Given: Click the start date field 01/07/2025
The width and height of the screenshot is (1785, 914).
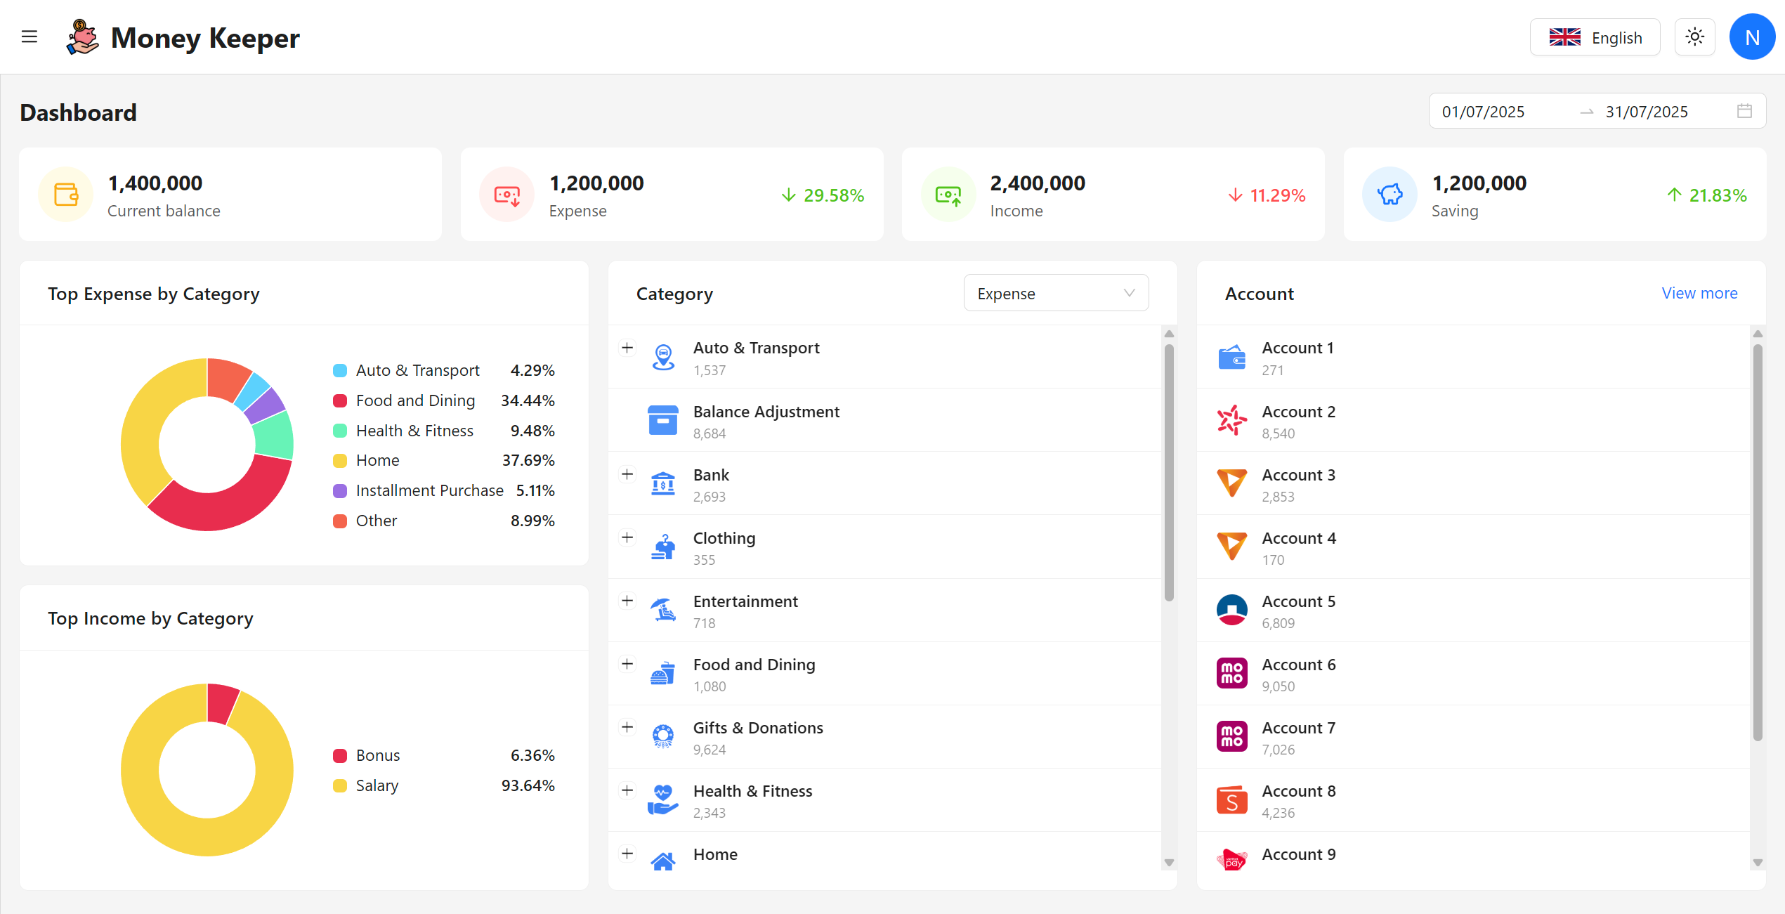Looking at the screenshot, I should [1483, 110].
